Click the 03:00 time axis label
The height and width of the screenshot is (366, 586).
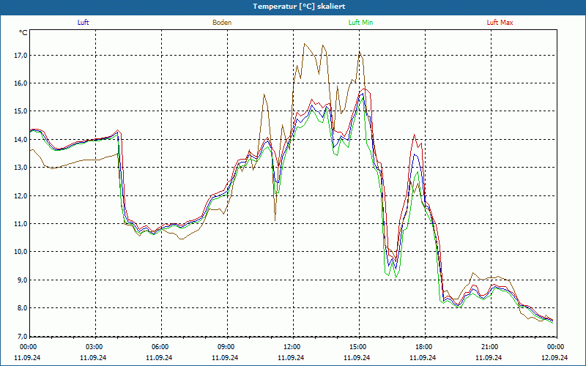point(94,347)
